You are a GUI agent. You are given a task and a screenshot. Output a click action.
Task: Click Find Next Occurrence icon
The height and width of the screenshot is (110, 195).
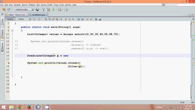[53, 19]
